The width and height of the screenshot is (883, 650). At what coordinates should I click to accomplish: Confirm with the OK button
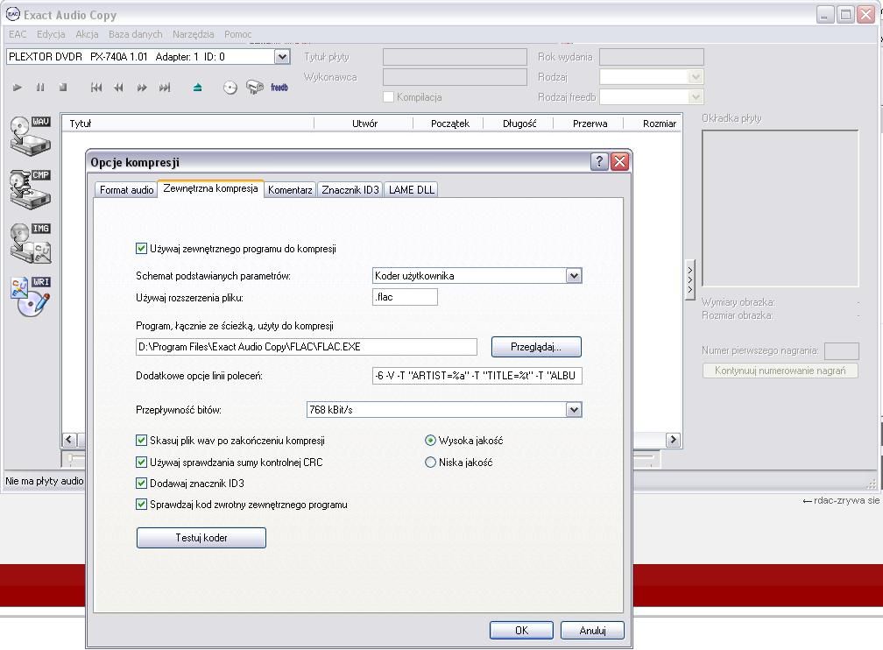coord(521,630)
